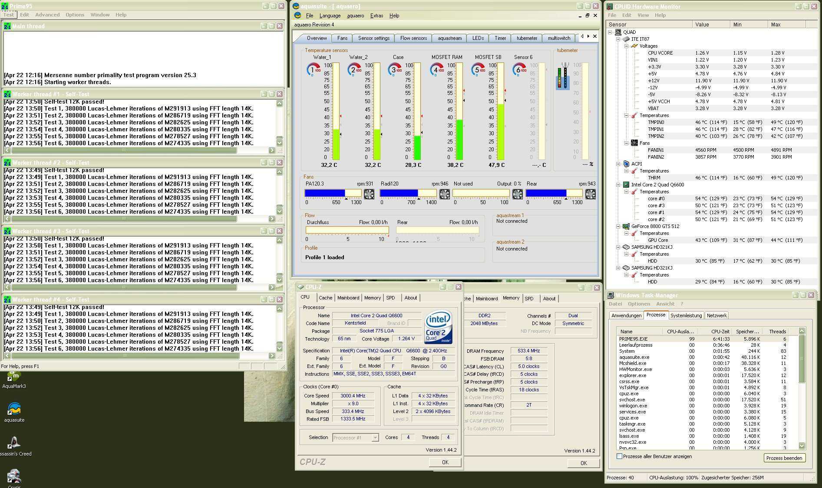The height and width of the screenshot is (488, 822).
Task: Collapse the QUAD root node in Hardware Monitor
Action: point(610,32)
